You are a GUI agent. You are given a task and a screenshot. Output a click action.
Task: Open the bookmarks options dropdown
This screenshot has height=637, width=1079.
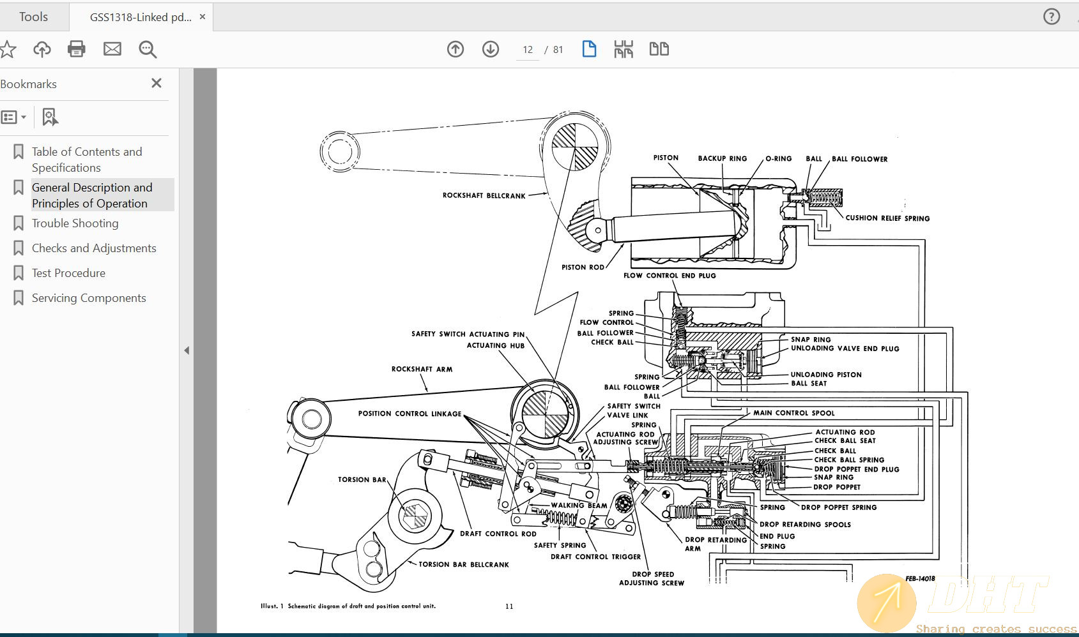coord(14,117)
